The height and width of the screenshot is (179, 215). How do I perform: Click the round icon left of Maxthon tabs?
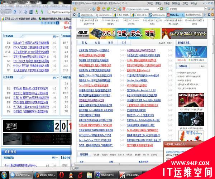[74, 15]
